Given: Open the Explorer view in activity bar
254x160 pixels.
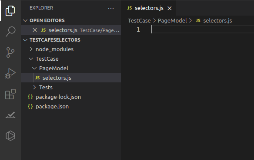Looking at the screenshot, I should click(x=10, y=11).
